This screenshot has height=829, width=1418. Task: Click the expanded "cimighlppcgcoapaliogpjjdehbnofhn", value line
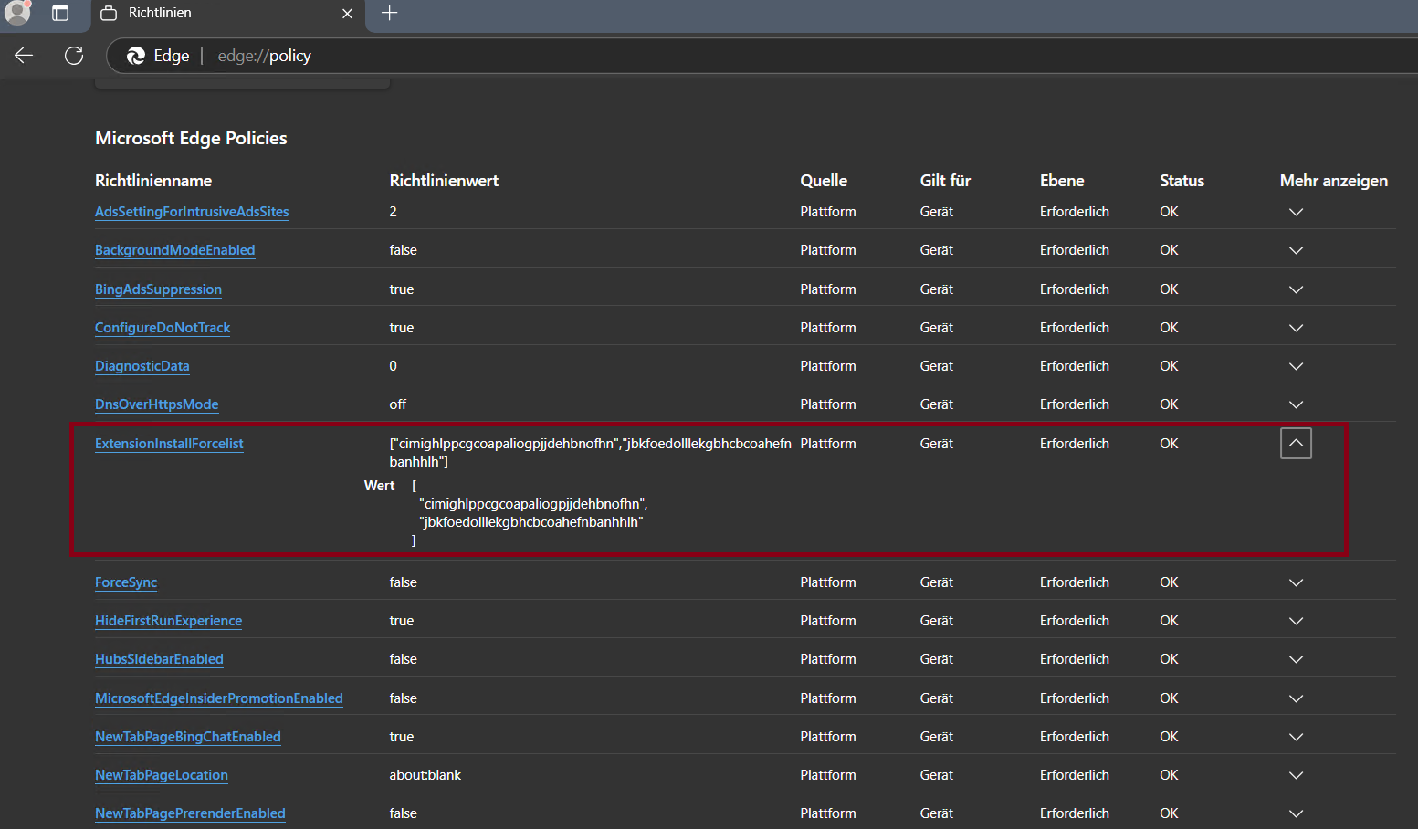[533, 504]
